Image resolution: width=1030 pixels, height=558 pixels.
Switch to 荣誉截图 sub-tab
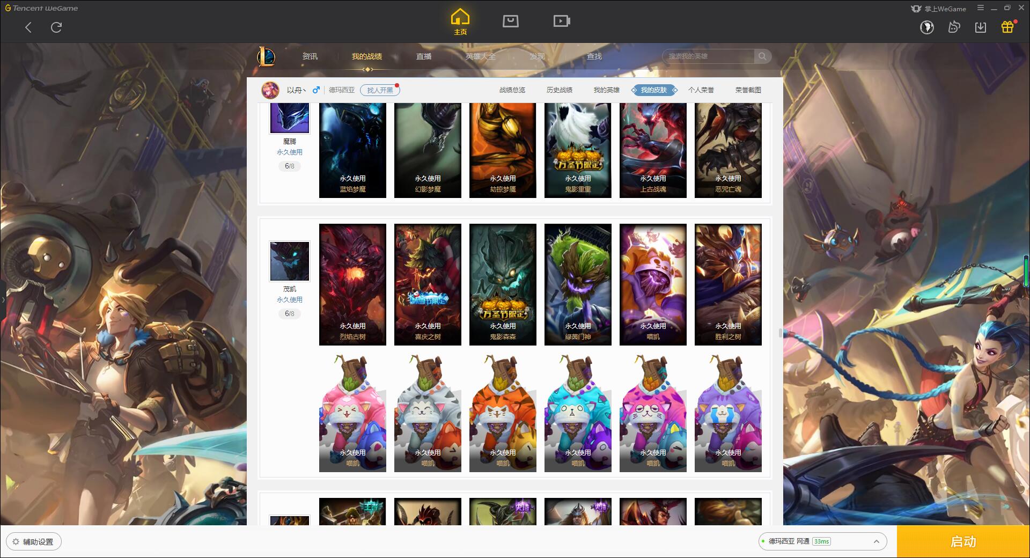point(748,90)
